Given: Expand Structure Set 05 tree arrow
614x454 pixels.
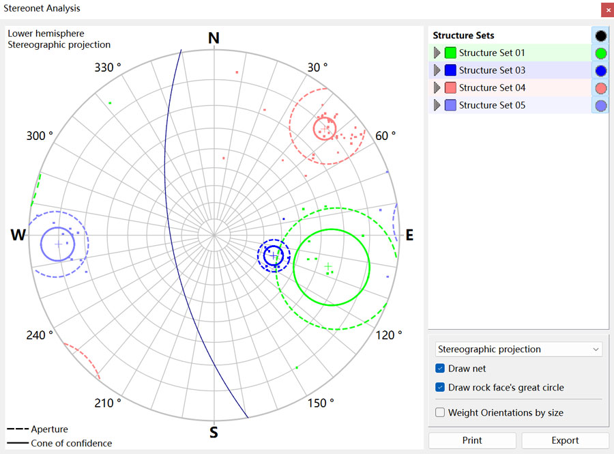Looking at the screenshot, I should [437, 106].
